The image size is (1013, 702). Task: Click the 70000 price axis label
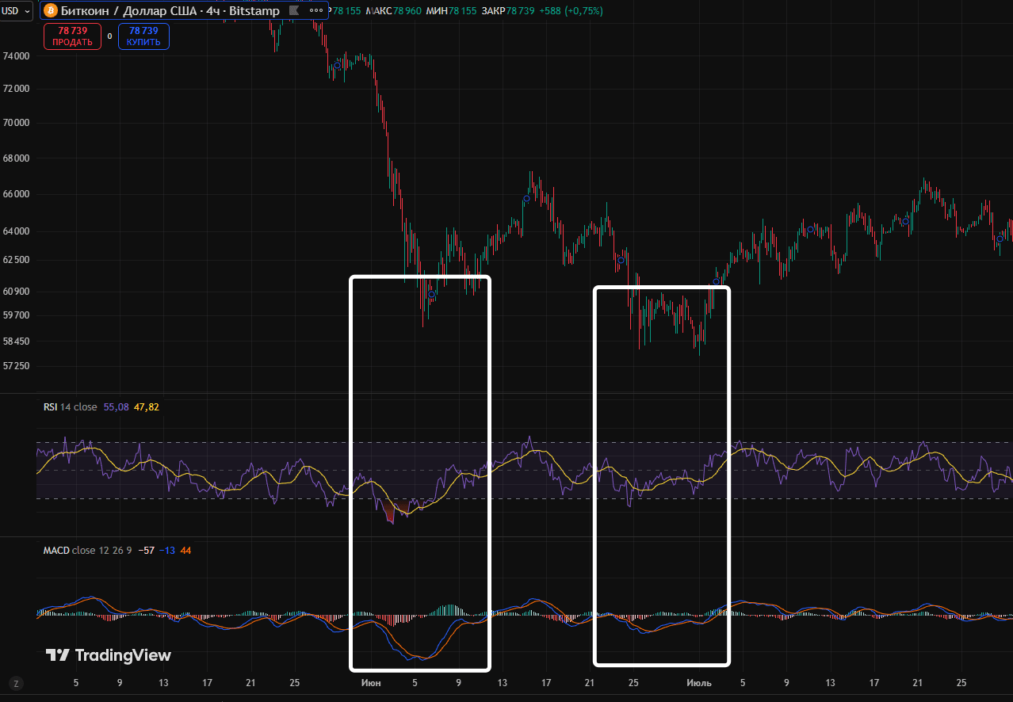click(17, 123)
